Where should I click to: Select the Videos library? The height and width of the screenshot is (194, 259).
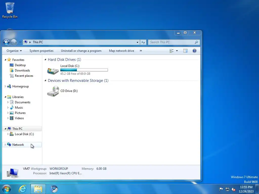[19, 118]
